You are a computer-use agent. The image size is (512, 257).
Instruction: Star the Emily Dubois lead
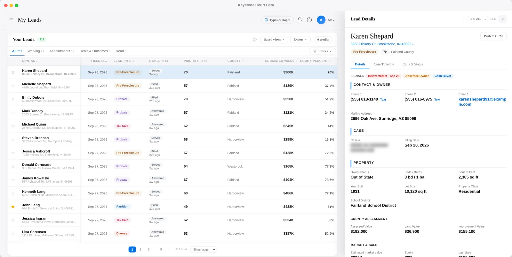tap(13, 99)
